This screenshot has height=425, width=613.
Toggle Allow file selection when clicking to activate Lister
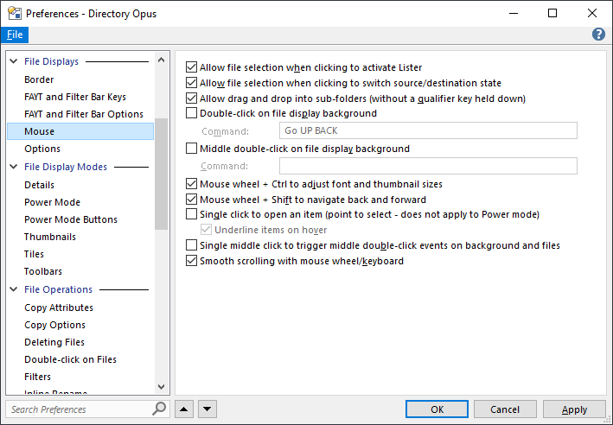(x=191, y=67)
